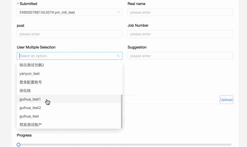Select guihua_test1 from the dropdown list

(x=30, y=99)
